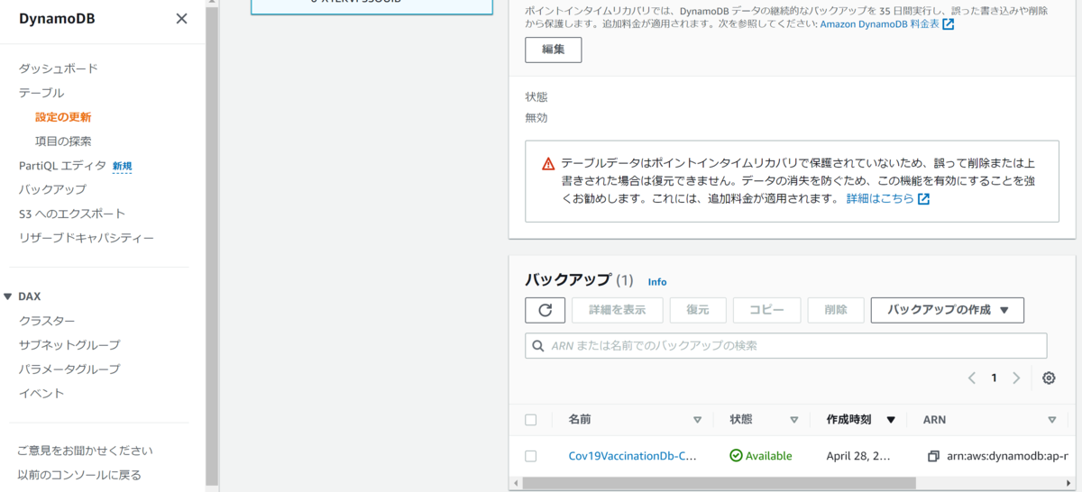This screenshot has width=1082, height=492.
Task: Click 以前のコンソールに戻る link
Action: (x=80, y=475)
